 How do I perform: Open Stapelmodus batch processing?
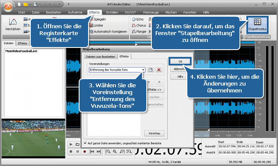(257, 25)
